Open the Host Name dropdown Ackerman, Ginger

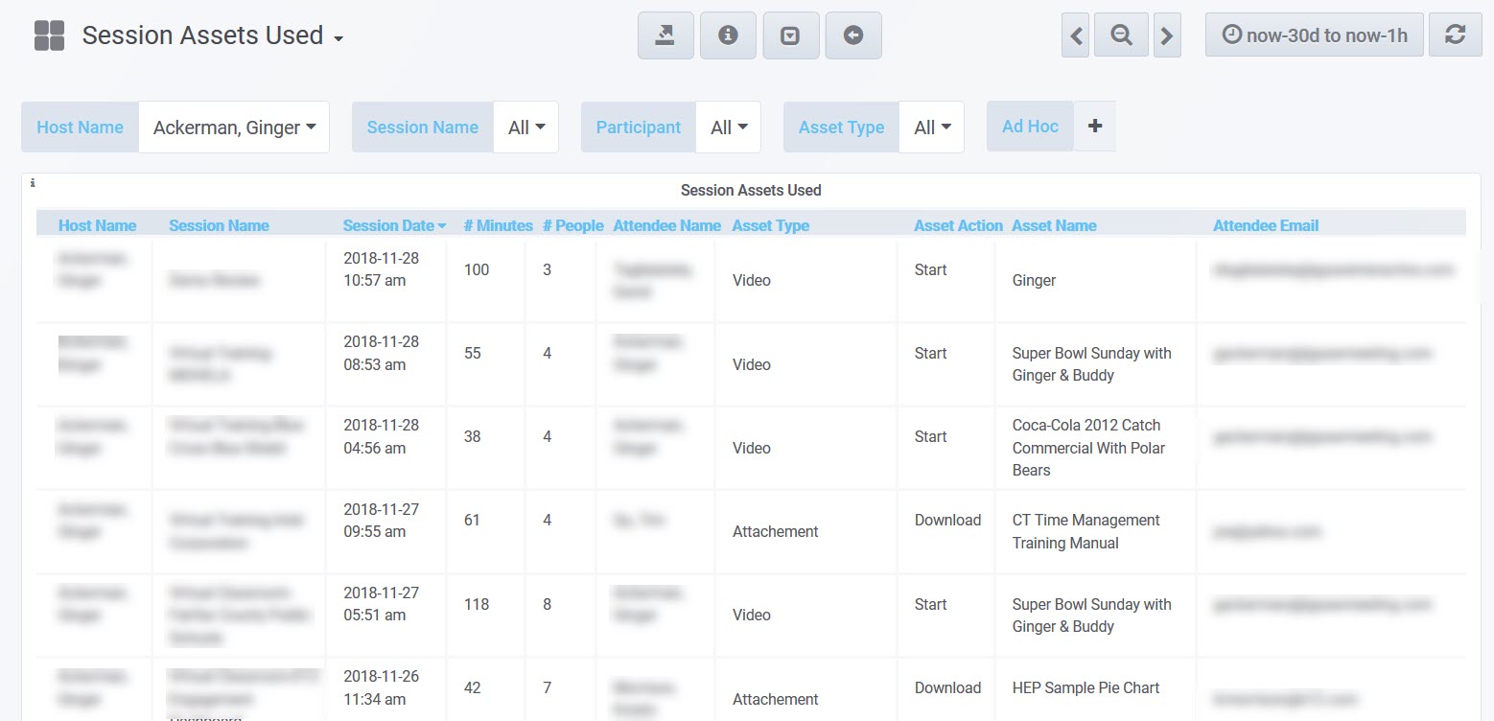(x=233, y=128)
